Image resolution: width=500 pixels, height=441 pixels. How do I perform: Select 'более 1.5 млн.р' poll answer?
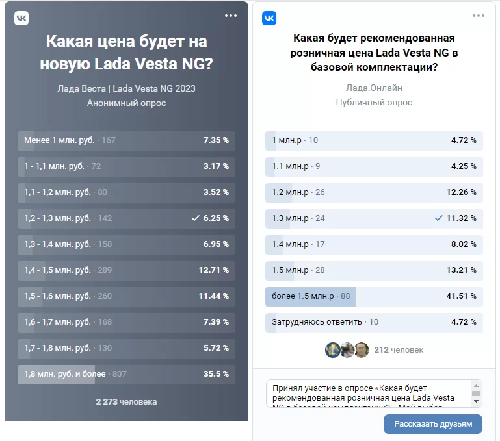point(374,296)
